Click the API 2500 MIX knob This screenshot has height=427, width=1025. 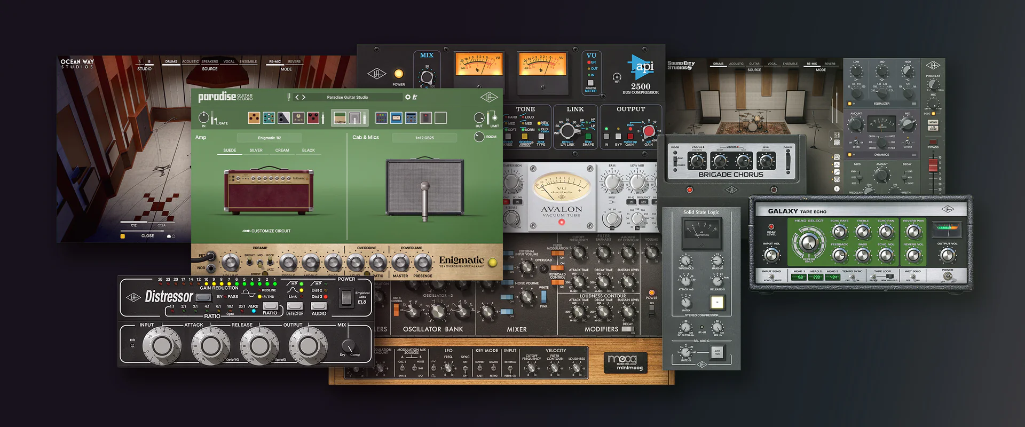(427, 77)
